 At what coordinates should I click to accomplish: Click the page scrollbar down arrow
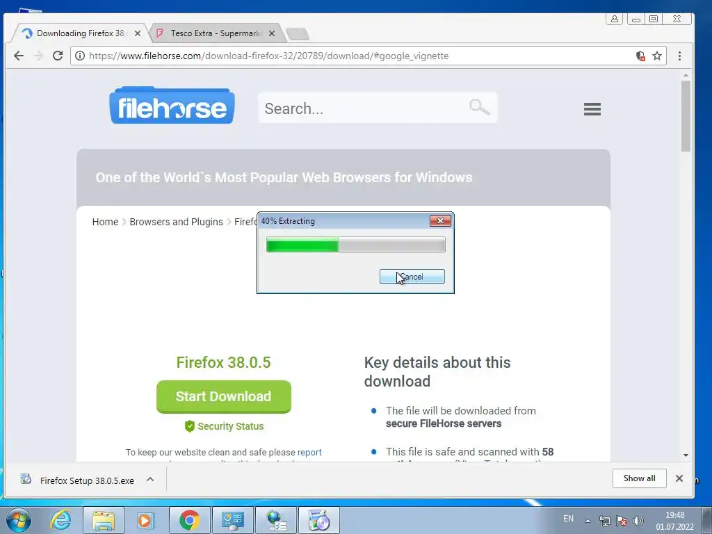[x=686, y=455]
